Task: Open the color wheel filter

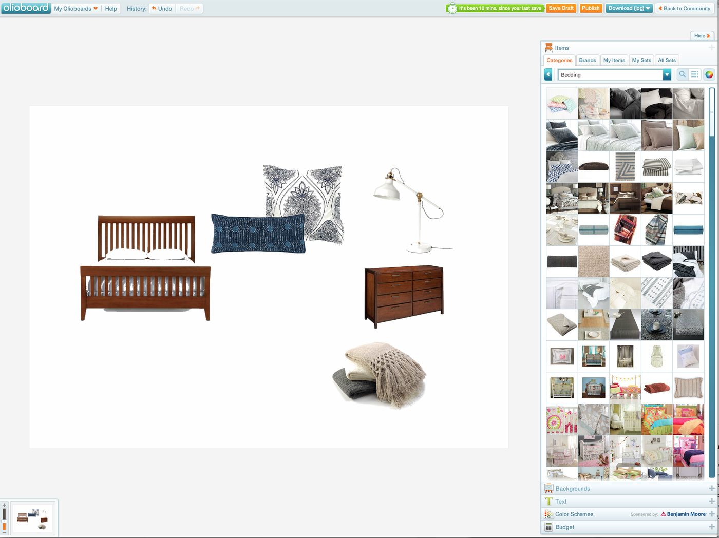Action: click(709, 74)
